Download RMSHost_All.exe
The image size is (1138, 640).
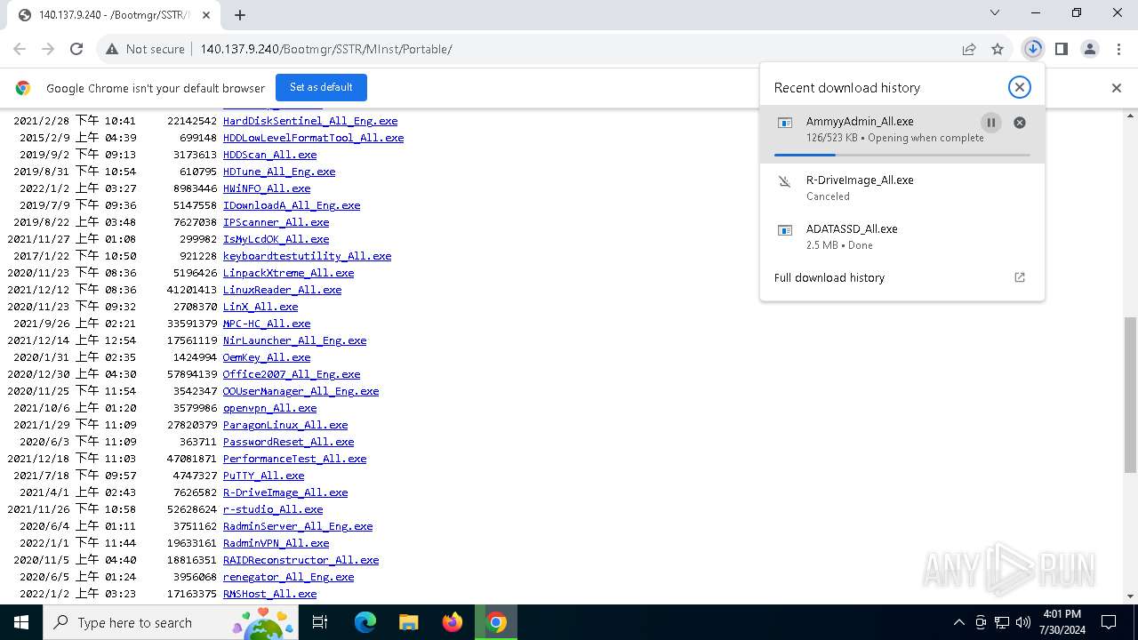[269, 594]
